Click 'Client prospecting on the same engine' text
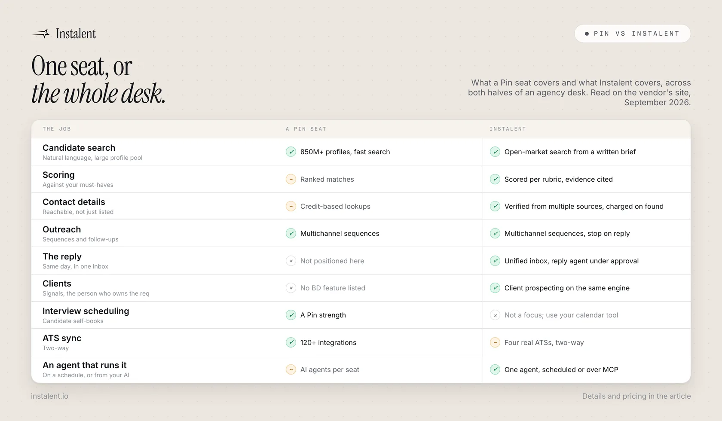 (567, 288)
